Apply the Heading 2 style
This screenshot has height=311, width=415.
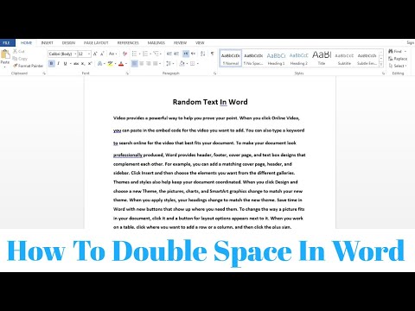[299, 59]
